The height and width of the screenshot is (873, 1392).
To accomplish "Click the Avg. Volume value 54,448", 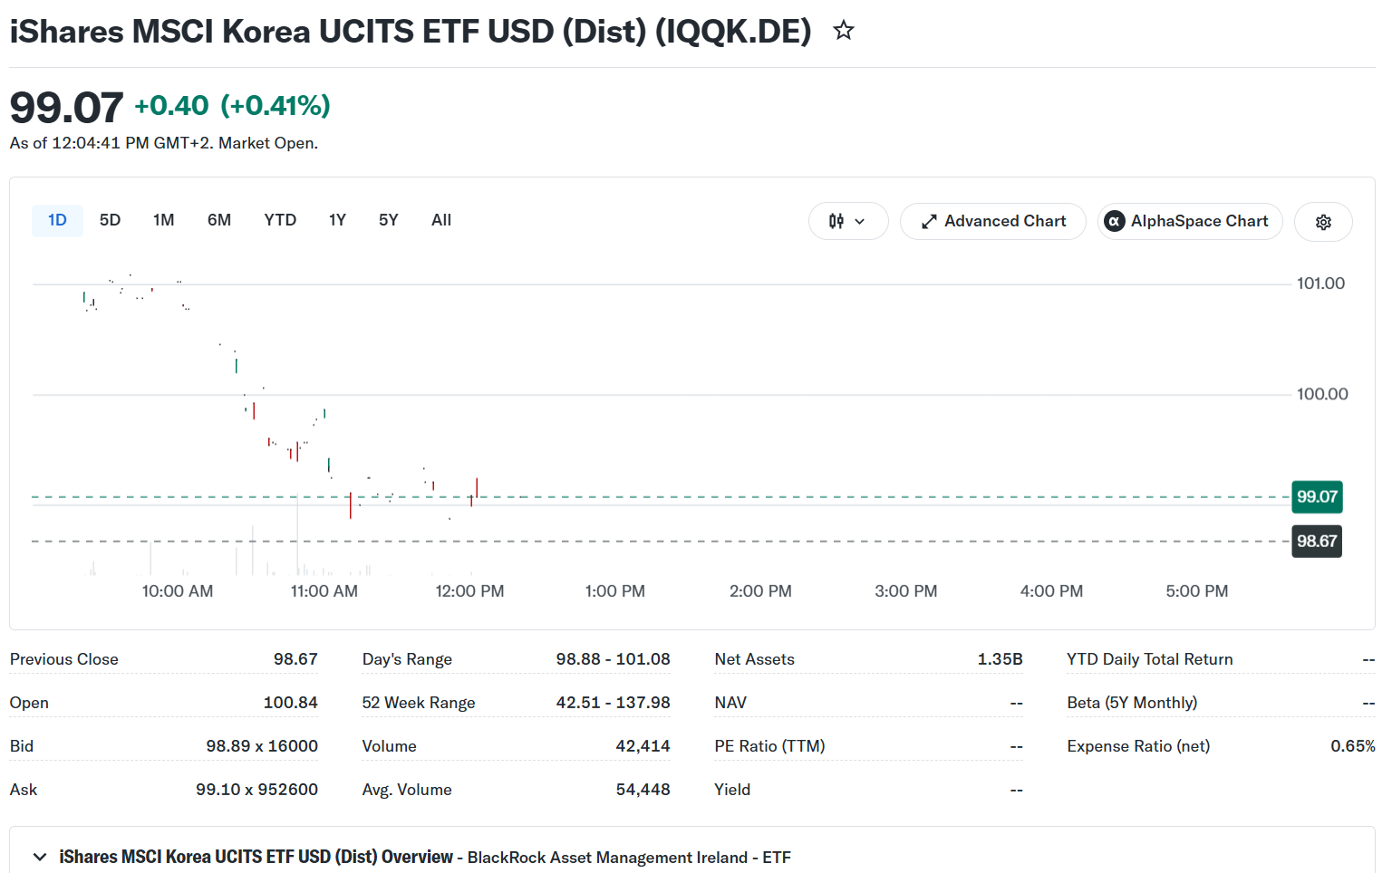I will pos(643,790).
